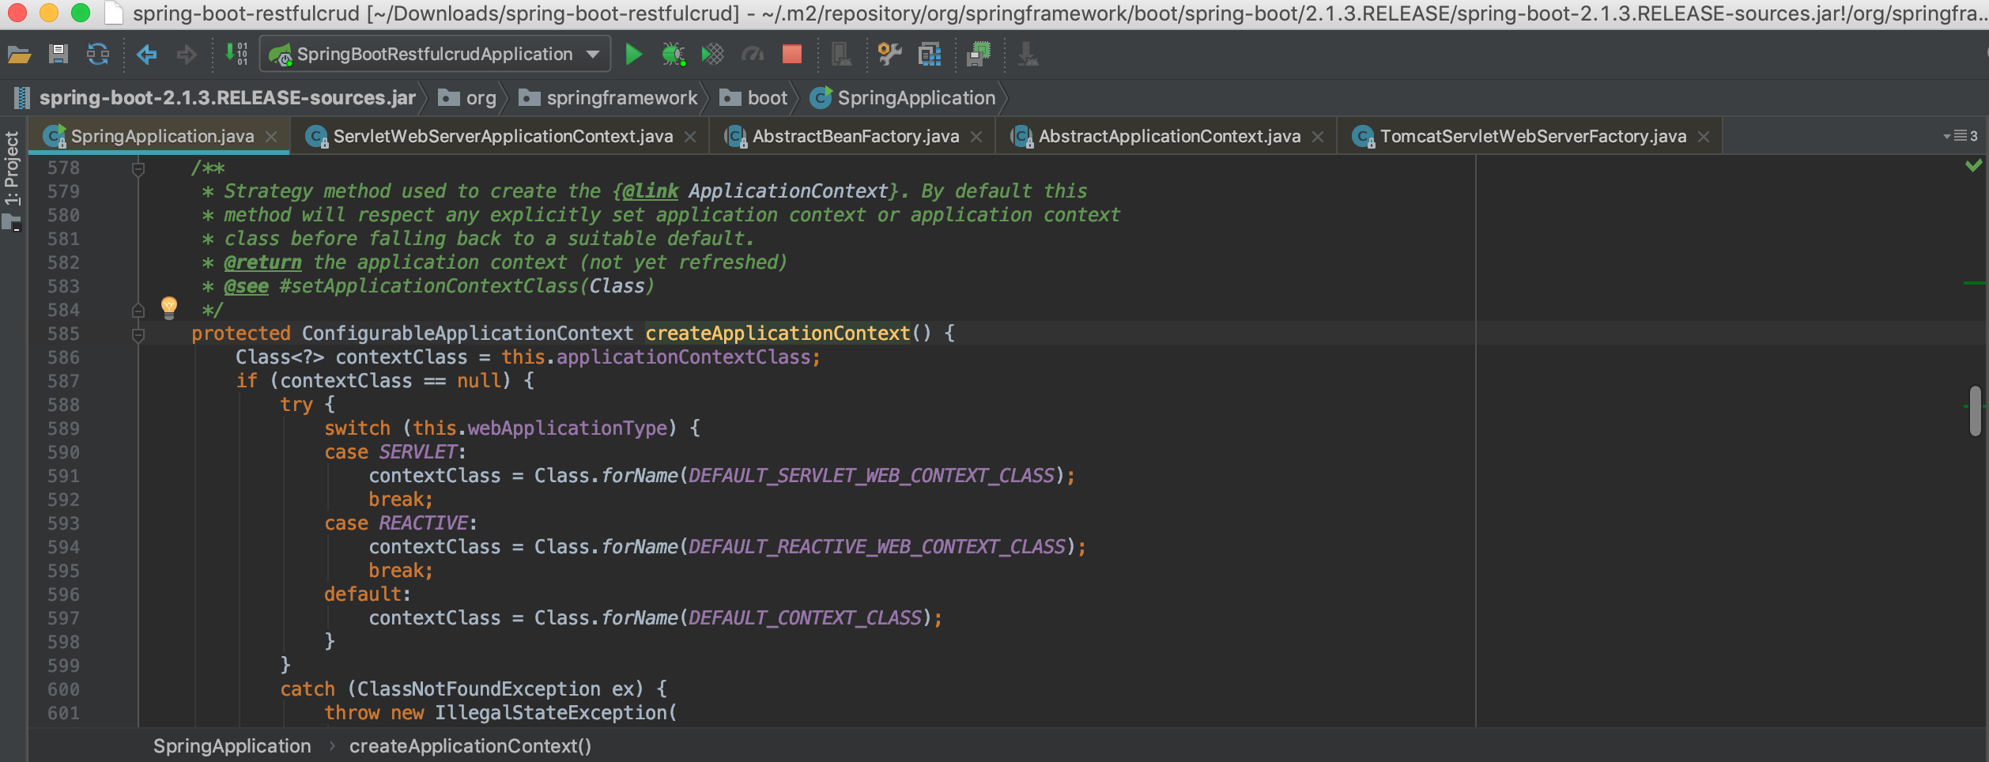Screen dimensions: 1989x762
Task: Fold the comment end marker at line 584
Action: (138, 311)
